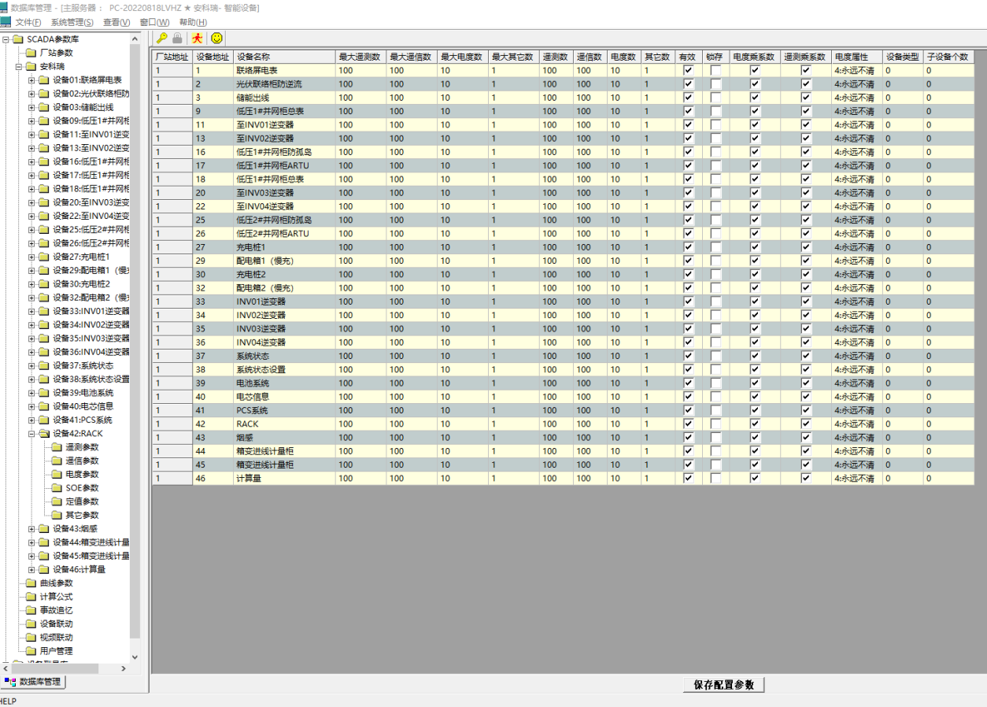Click the yellow smiley face icon

click(x=216, y=38)
